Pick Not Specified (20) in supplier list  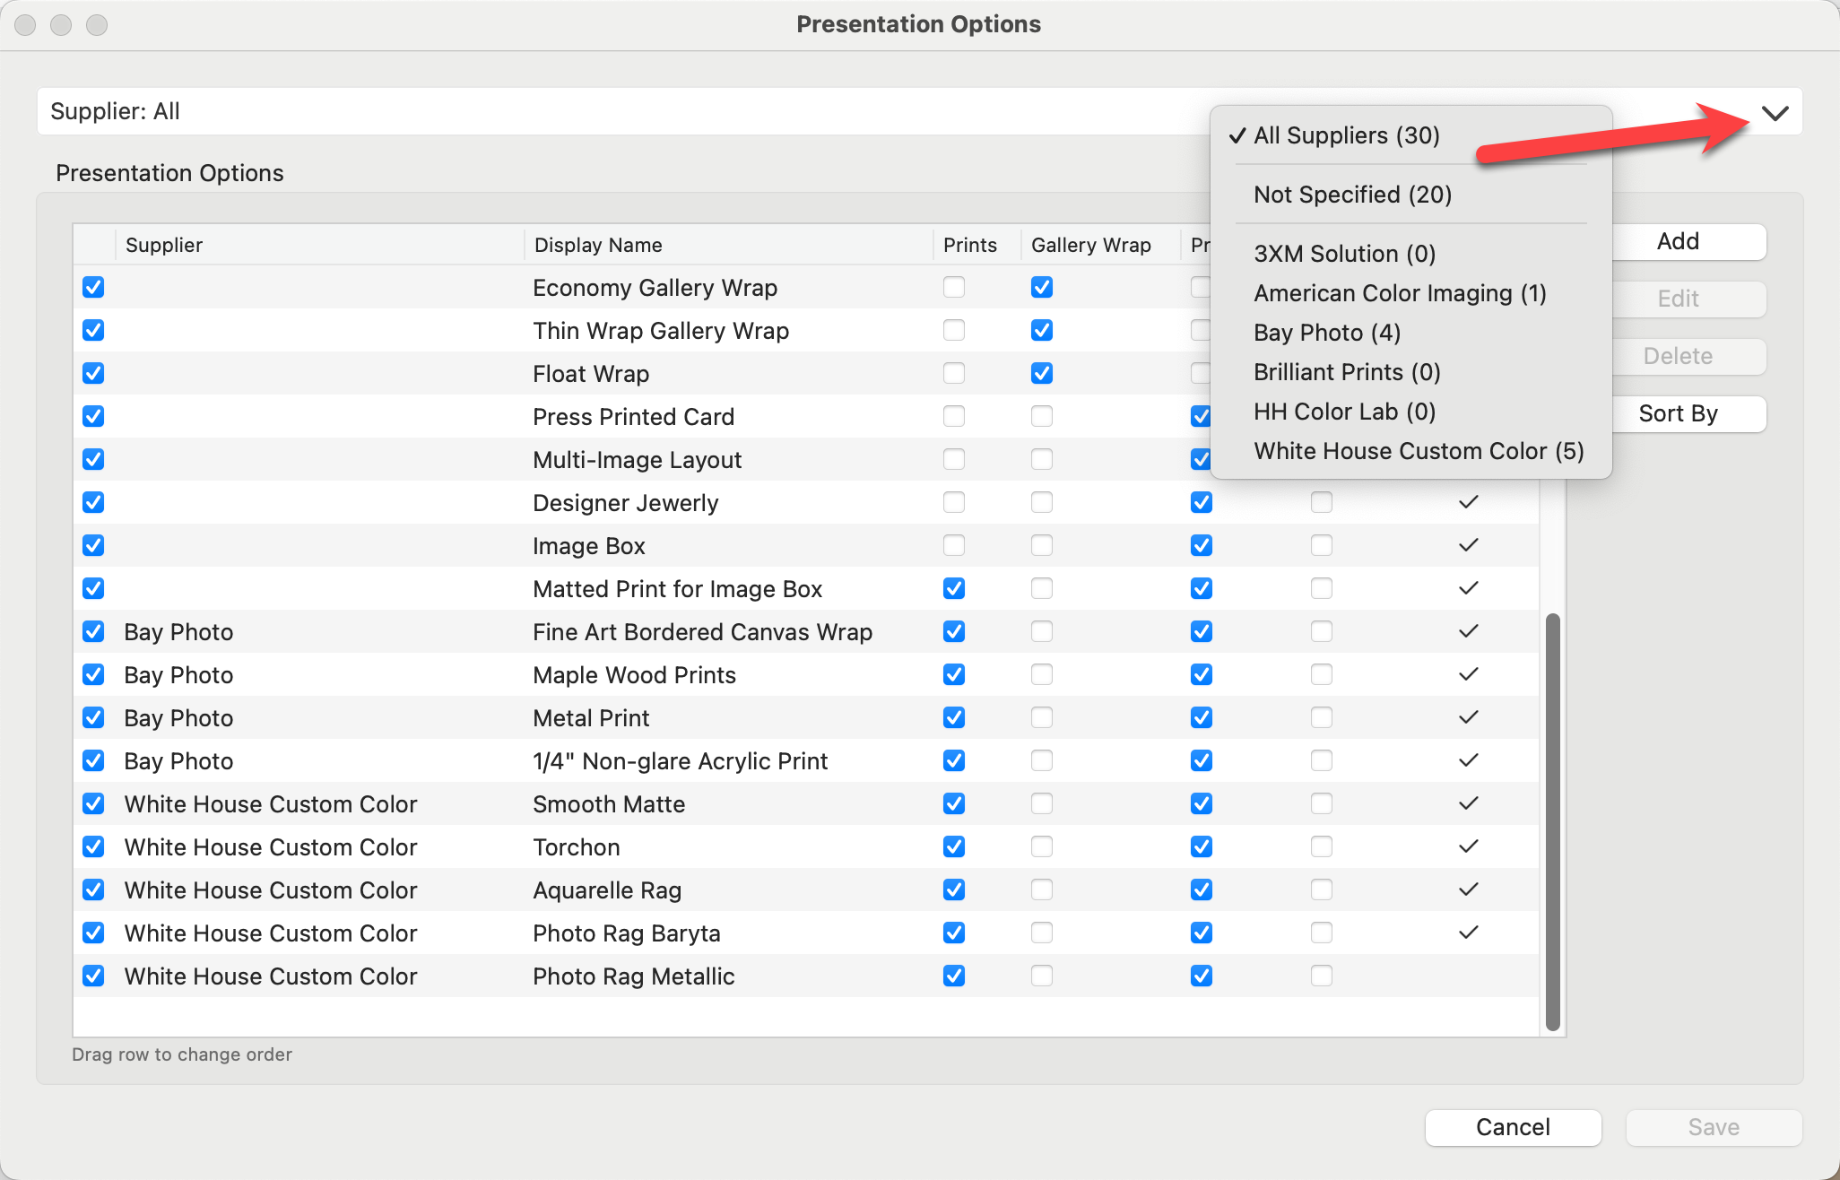pos(1351,195)
